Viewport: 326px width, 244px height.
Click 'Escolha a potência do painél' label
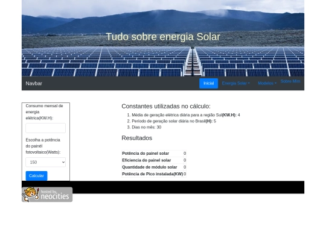tap(43, 146)
